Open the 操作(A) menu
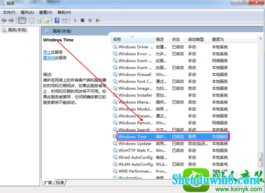 tap(27, 13)
